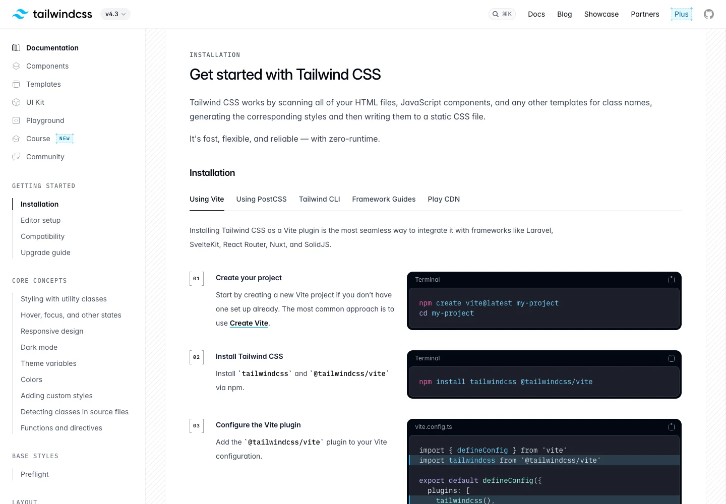Go to Upgrade guide page
Image resolution: width=726 pixels, height=504 pixels.
[46, 253]
